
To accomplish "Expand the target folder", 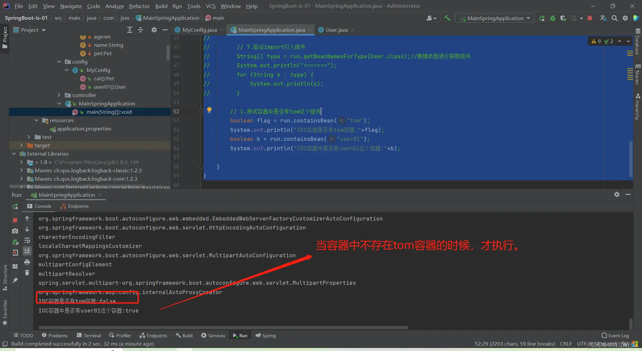I will click(x=21, y=145).
